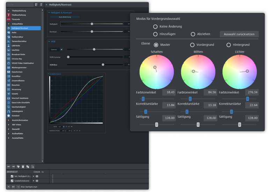This screenshot has width=269, height=192.
Task: Click the Gauss'sche Unschärfe icon
Action: point(9,103)
